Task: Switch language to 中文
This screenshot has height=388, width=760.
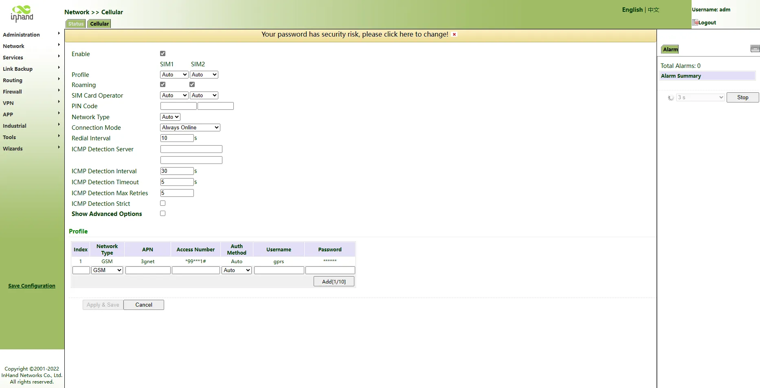Action: point(653,10)
